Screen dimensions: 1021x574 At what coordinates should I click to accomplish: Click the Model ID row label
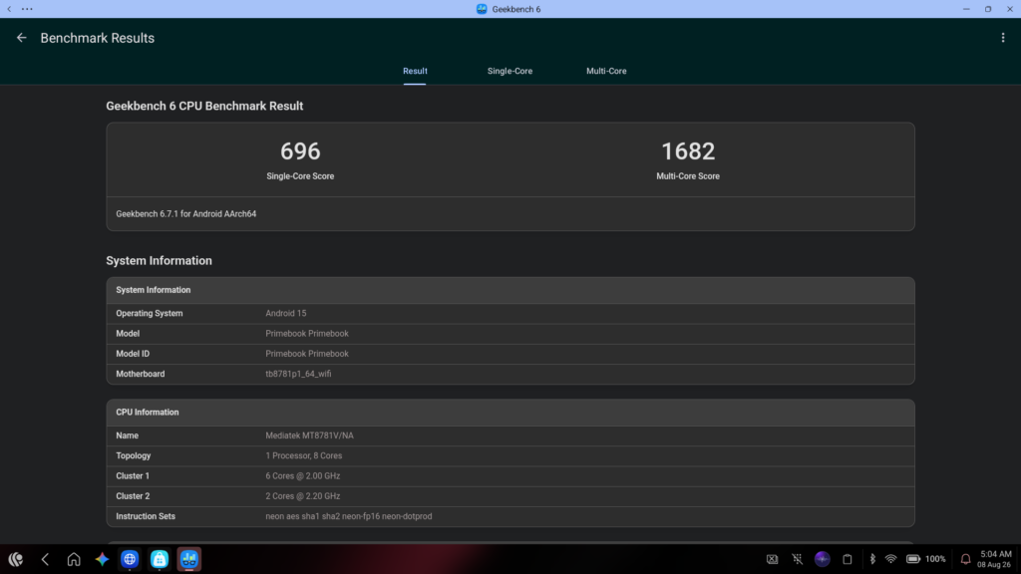(133, 354)
